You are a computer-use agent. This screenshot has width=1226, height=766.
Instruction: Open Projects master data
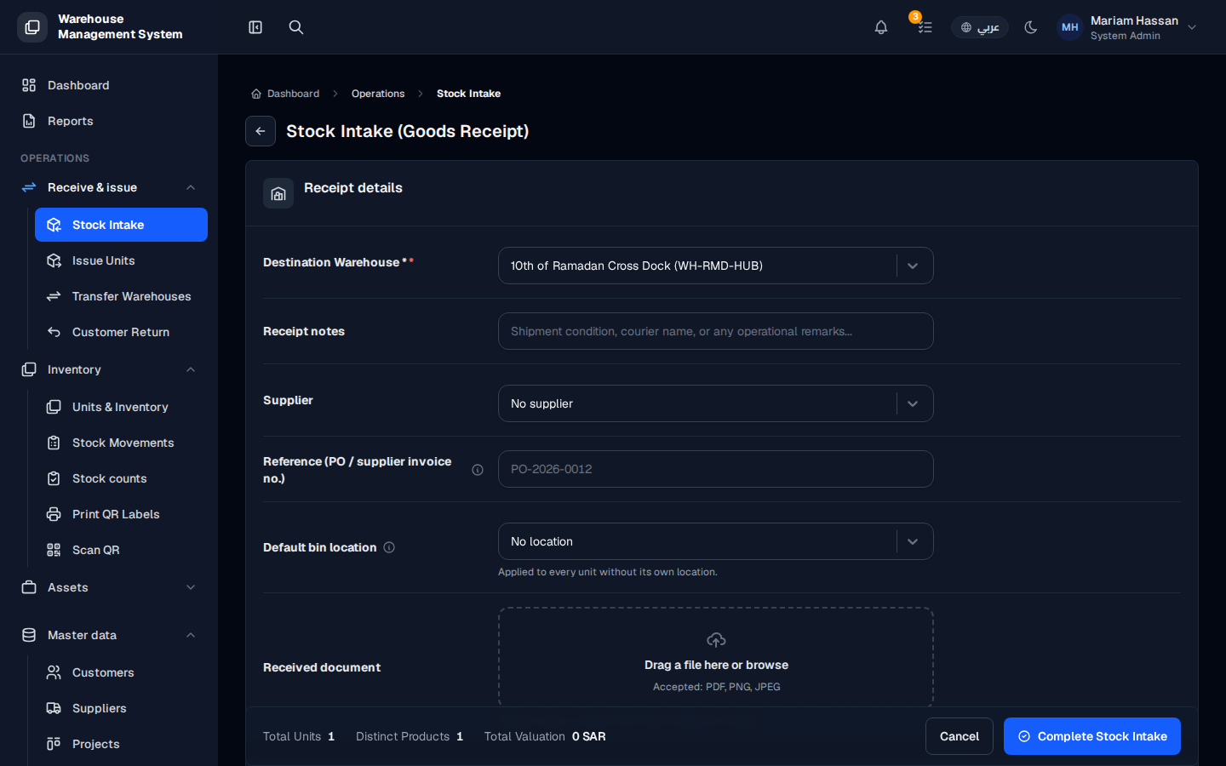121,744
